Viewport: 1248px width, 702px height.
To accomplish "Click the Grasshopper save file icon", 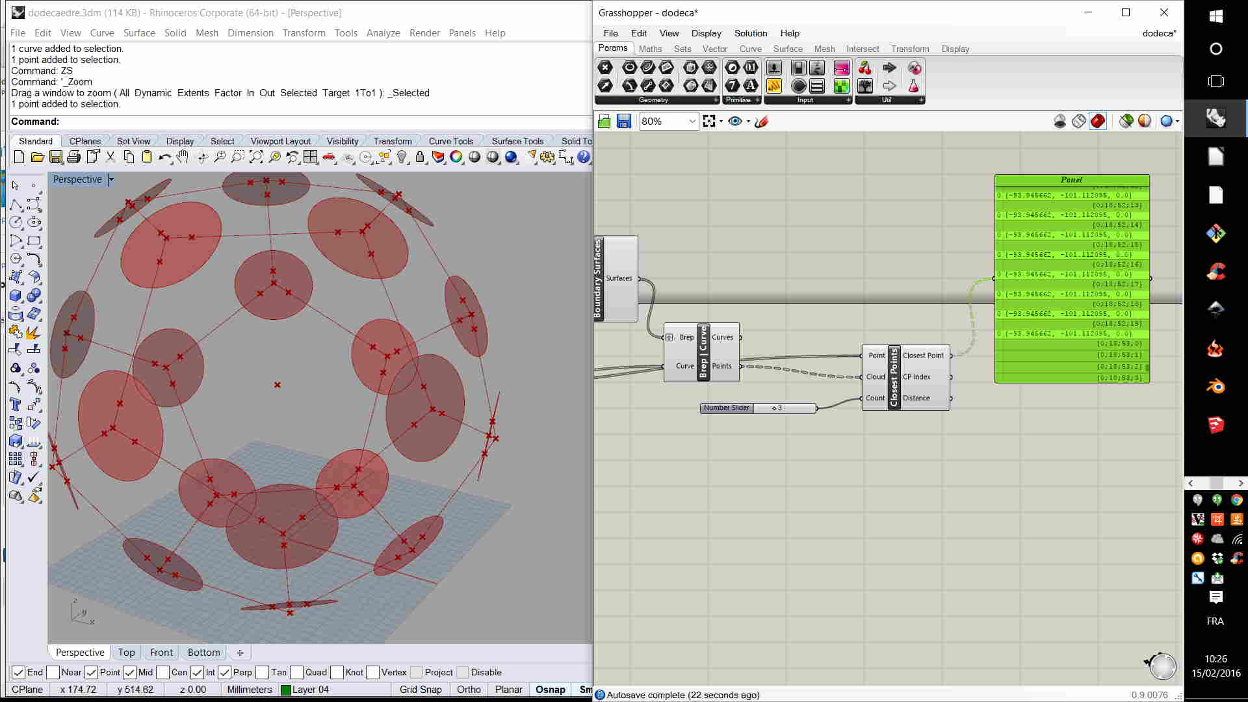I will coord(624,121).
